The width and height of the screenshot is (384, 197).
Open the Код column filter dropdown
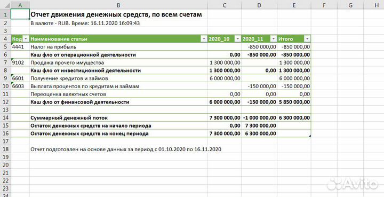(26, 39)
